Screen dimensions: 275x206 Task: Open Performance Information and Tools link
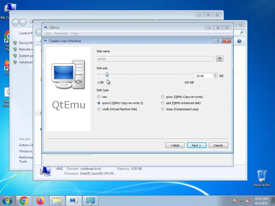tap(26, 159)
